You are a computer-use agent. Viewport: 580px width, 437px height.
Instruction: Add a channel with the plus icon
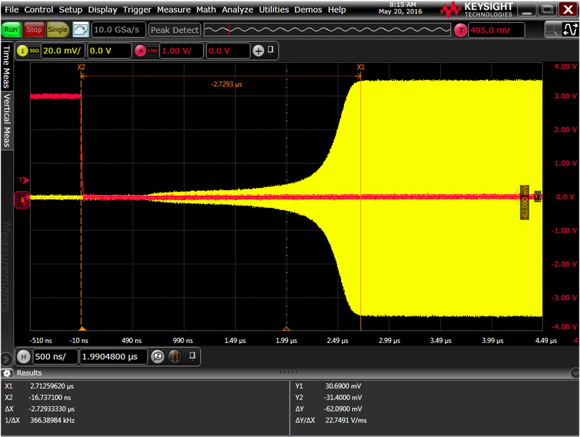[x=259, y=51]
